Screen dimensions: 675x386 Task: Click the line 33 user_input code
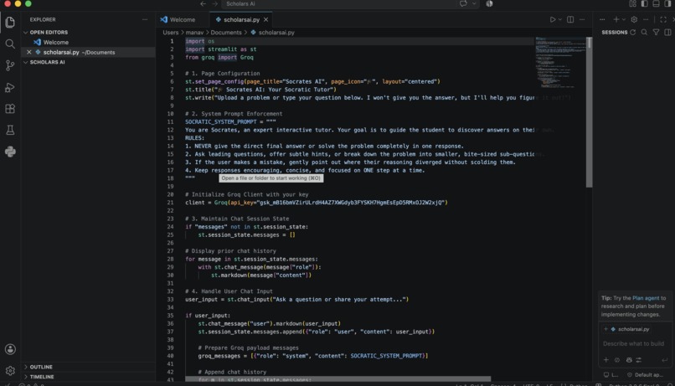[297, 299]
